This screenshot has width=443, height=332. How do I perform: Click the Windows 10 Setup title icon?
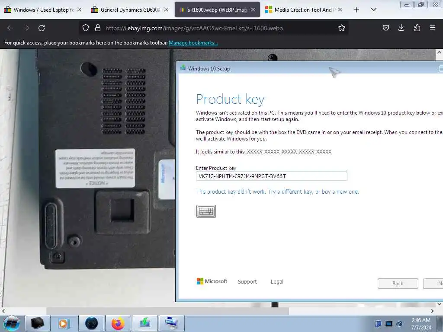coord(183,68)
